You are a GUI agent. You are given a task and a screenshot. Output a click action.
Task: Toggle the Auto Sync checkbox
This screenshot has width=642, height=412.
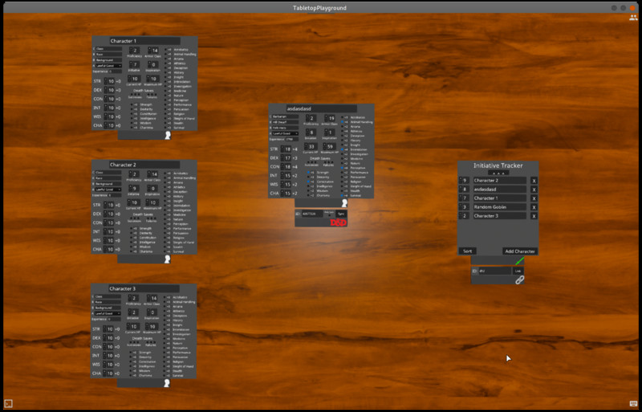[329, 214]
